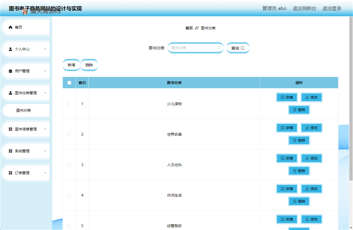Open 详情 for 世界名著 row
Screen dimensions: 353x230
287,127
